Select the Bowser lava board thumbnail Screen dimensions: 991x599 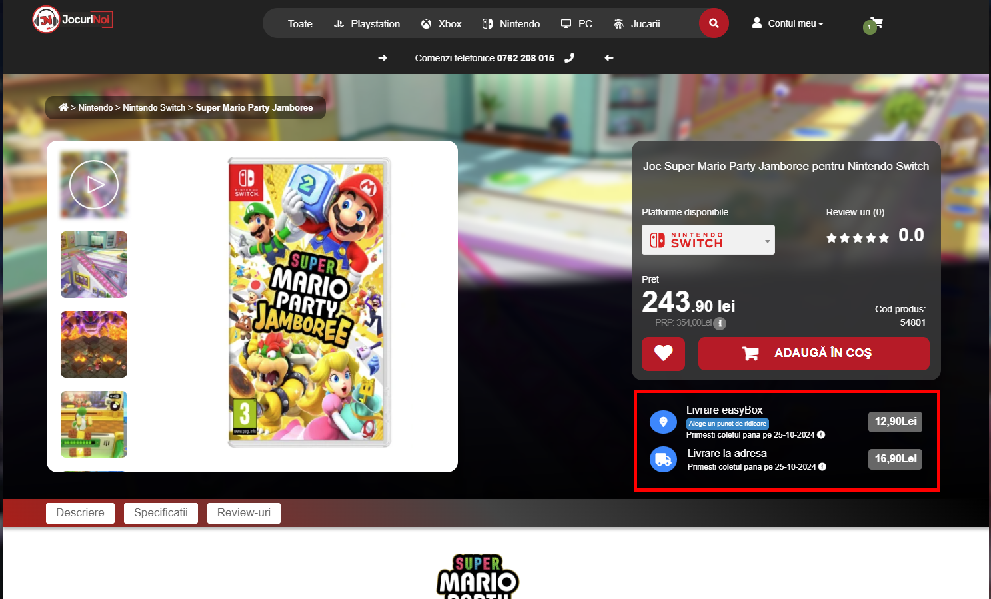[x=94, y=344]
